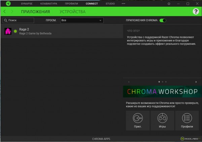Go forward with the right arrow
Screen dimensions: 202x142
pyautogui.click(x=12, y=11)
